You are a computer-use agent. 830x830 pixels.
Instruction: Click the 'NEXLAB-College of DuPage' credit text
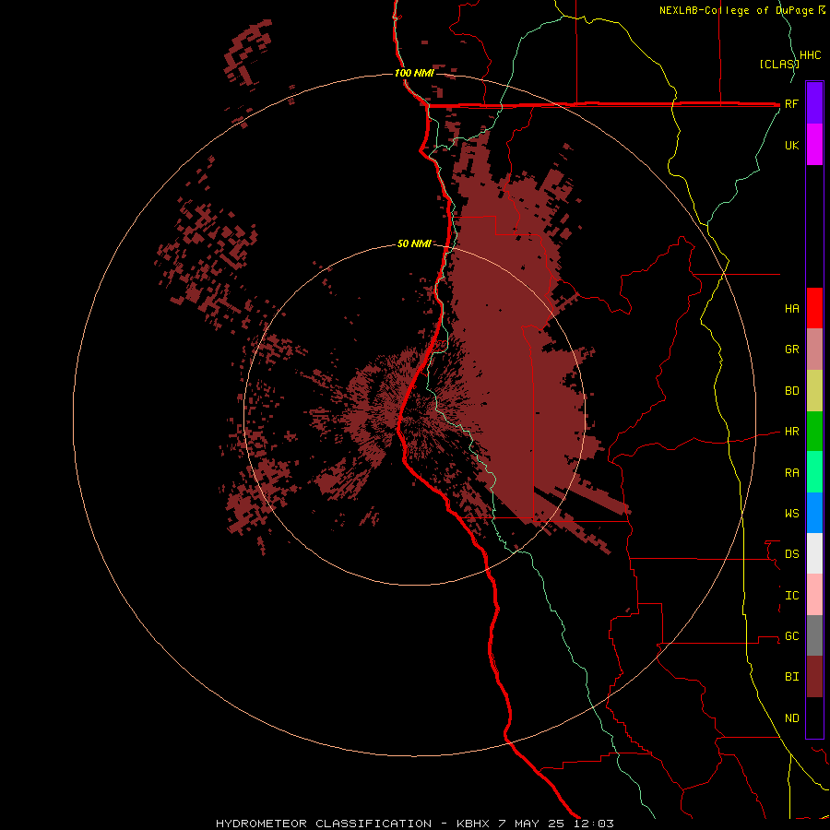pyautogui.click(x=736, y=10)
